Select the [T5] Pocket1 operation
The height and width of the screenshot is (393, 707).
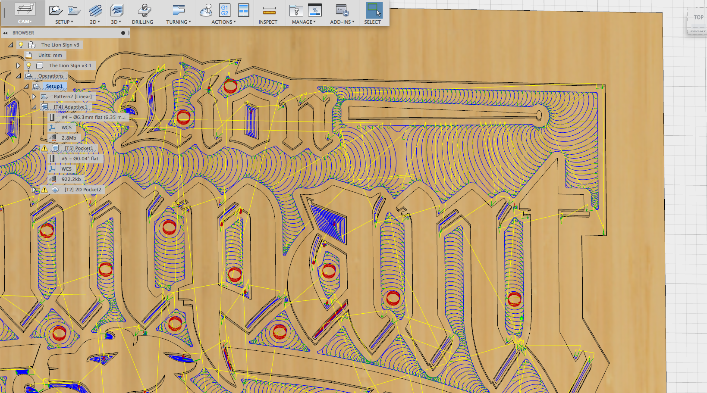79,148
